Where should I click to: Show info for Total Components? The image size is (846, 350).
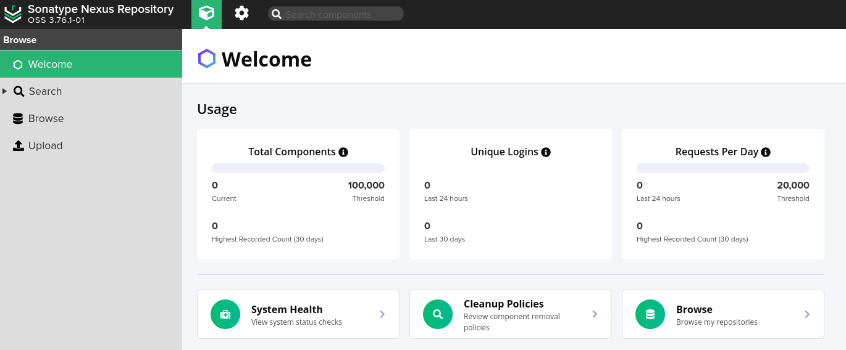pos(343,152)
